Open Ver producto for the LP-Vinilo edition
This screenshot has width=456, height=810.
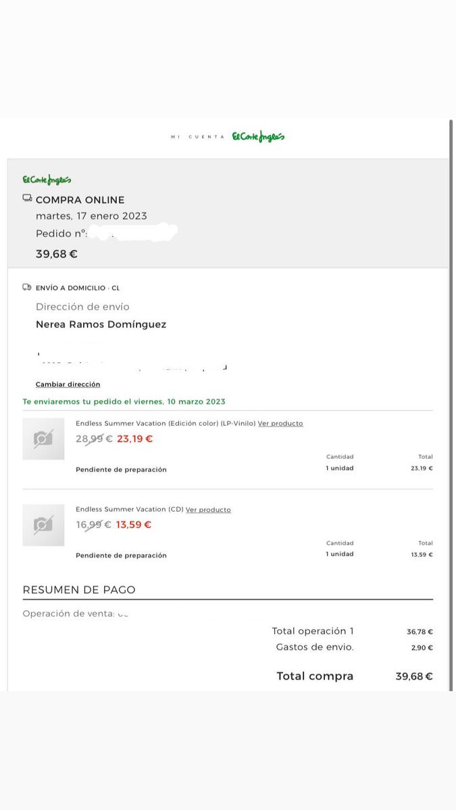[x=280, y=423]
